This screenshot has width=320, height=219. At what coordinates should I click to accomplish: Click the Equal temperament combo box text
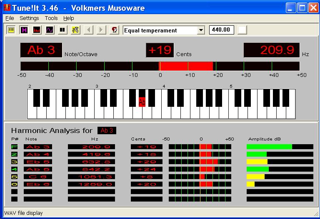point(150,30)
